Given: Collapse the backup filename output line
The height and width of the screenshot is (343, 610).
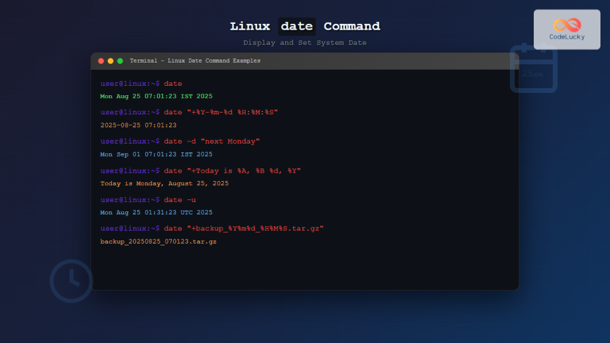Looking at the screenshot, I should pyautogui.click(x=158, y=241).
